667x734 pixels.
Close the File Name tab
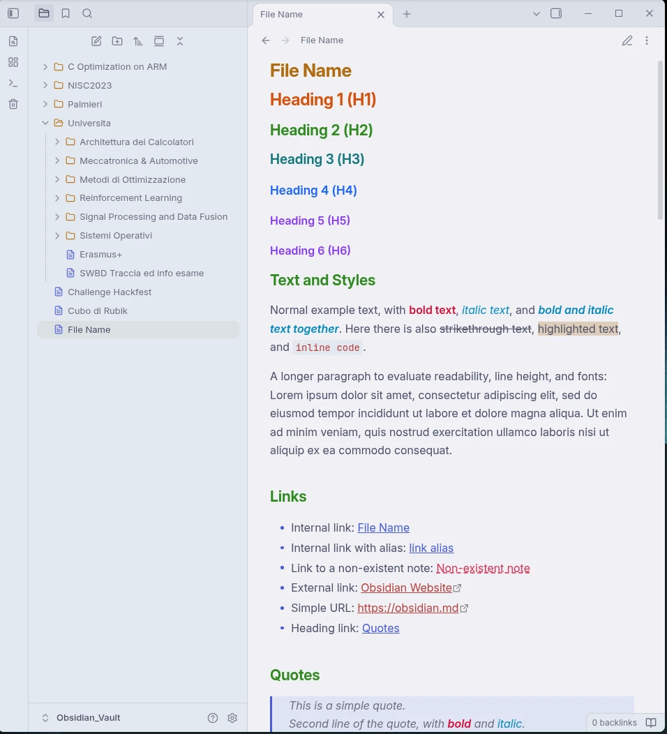[381, 15]
